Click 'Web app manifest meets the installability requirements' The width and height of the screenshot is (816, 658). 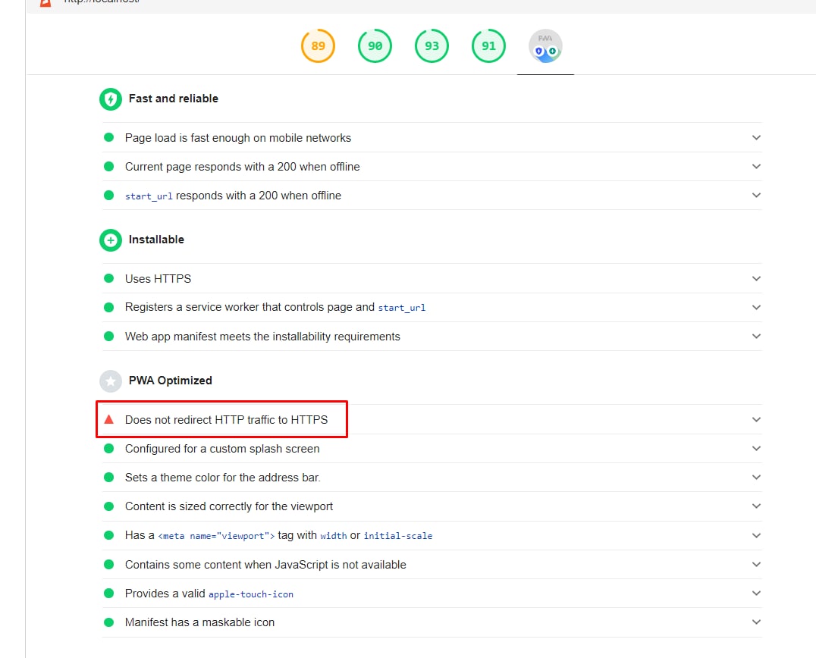(262, 337)
